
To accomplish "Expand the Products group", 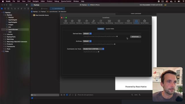I will coord(3,44).
